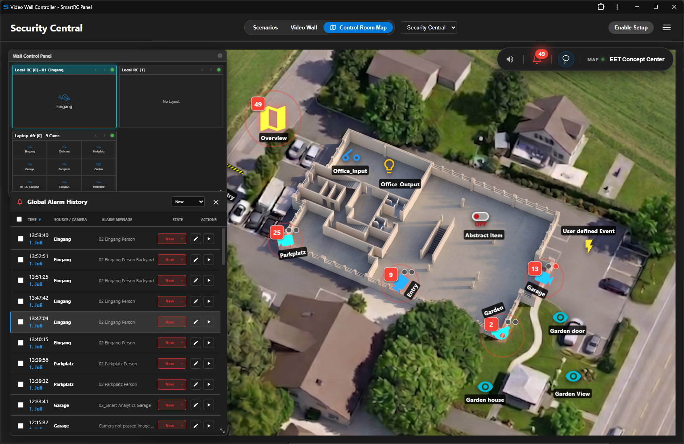Open the Garden house eye icon
684x444 pixels.
coord(485,387)
